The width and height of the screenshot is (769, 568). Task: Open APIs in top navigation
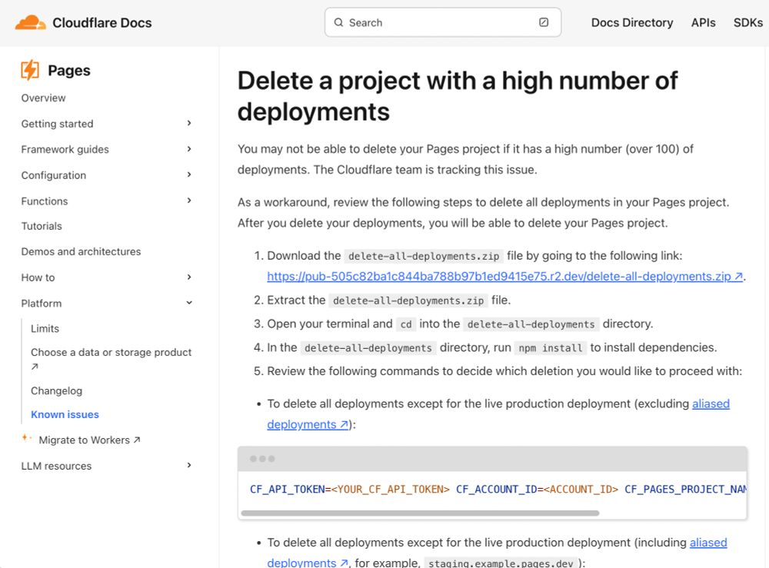[704, 22]
